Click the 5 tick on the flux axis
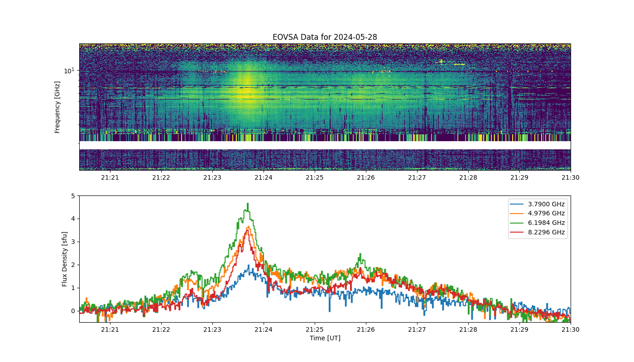This screenshot has height=362, width=634. click(73, 196)
